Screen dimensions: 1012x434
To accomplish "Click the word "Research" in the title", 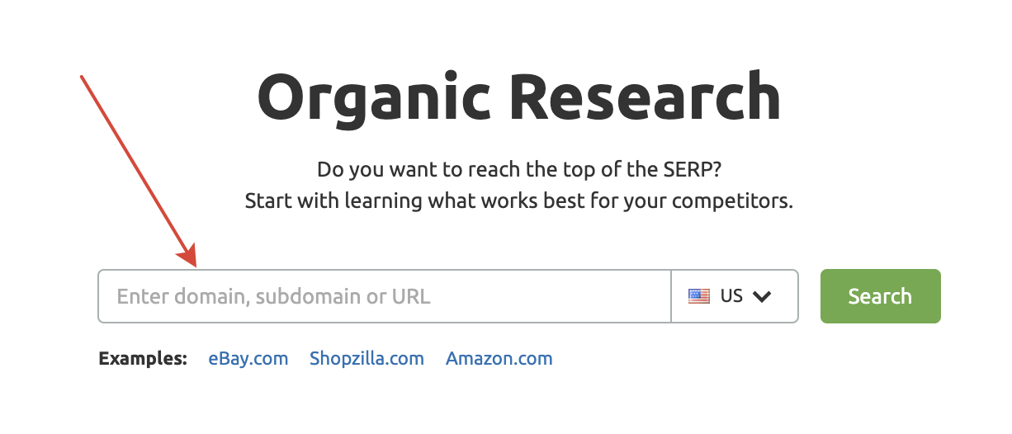I will click(x=644, y=97).
